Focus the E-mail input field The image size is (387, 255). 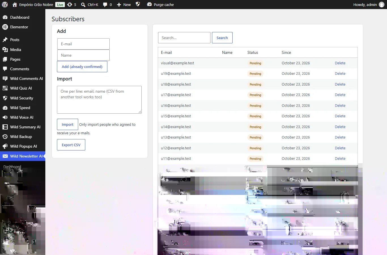pos(83,44)
